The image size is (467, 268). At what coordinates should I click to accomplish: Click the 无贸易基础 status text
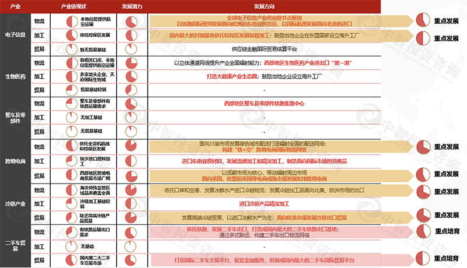click(91, 131)
